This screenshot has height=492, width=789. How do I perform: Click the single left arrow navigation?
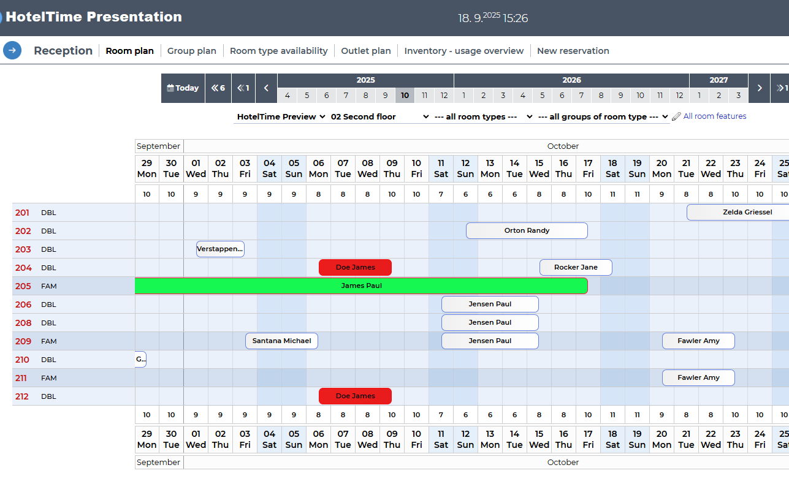pos(266,88)
